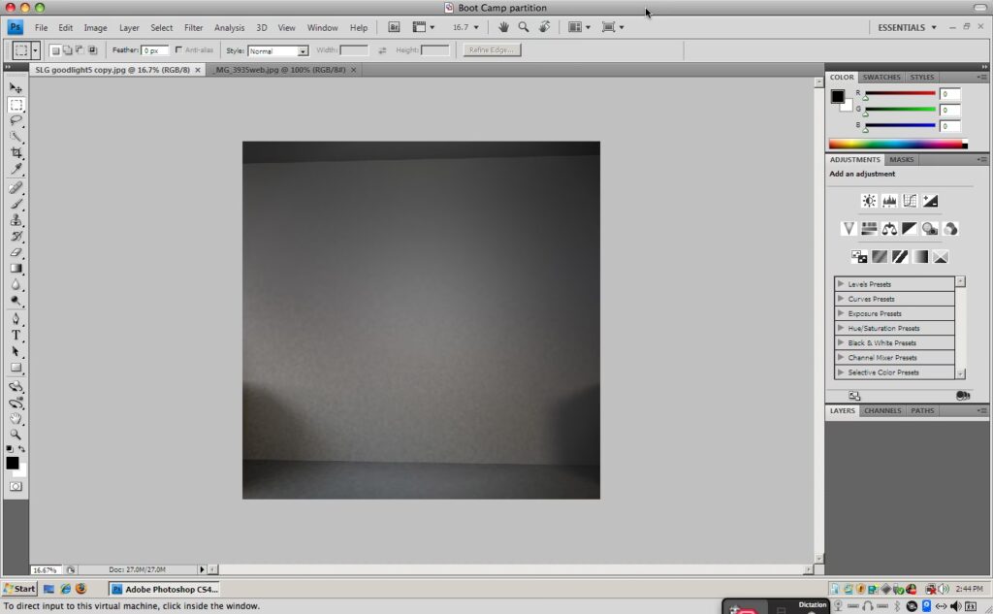Open the ESSENTIALS workspace switcher
This screenshot has height=614, width=993.
[x=907, y=28]
